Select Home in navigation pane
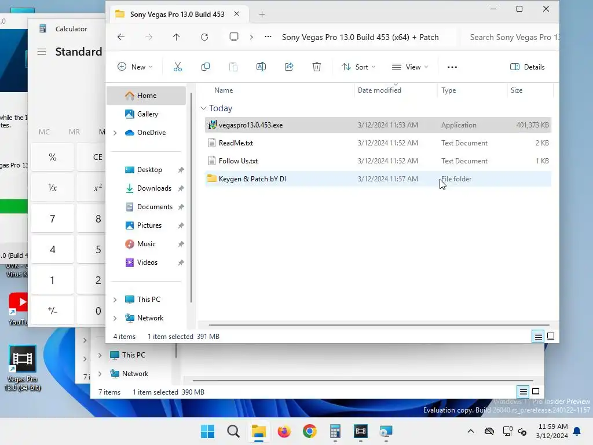The width and height of the screenshot is (593, 445). (x=147, y=96)
